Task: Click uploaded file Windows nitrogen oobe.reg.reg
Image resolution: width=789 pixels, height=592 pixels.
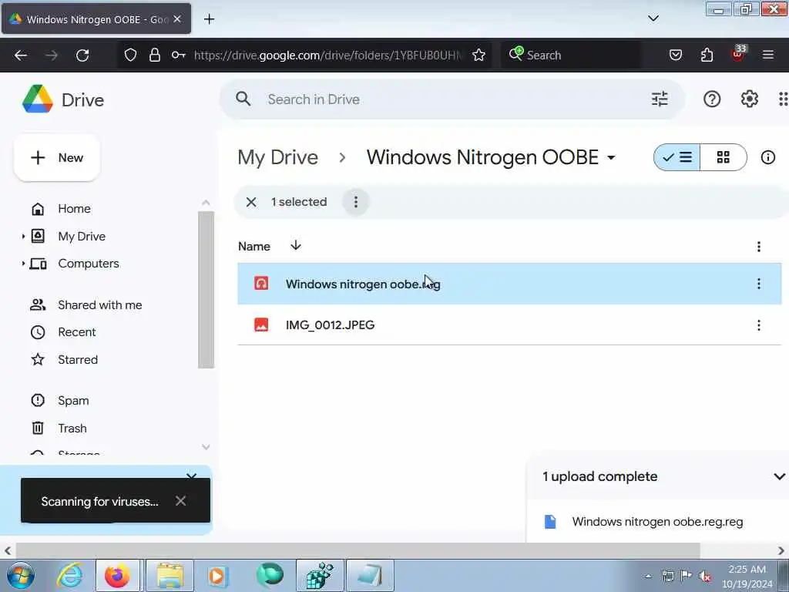Action: click(x=657, y=522)
